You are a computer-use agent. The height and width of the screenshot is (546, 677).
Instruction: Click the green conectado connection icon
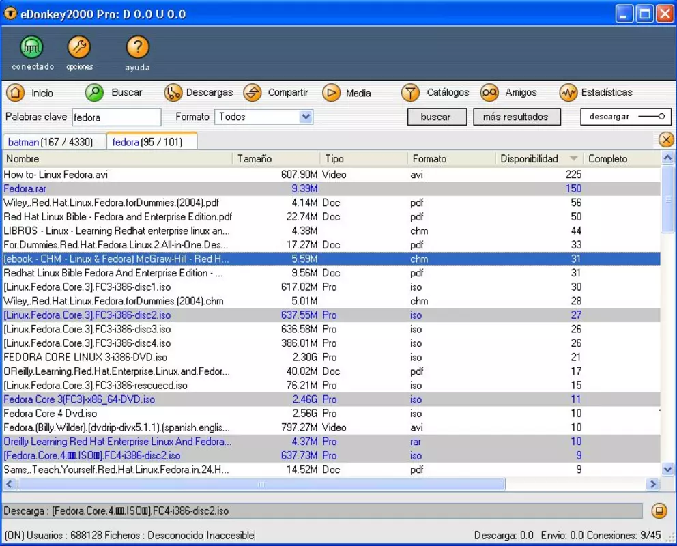coord(31,46)
